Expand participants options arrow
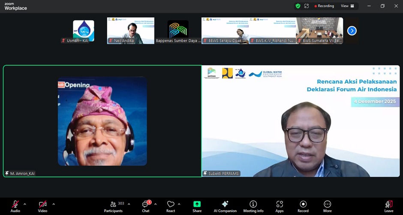The image size is (403, 215). point(129,204)
